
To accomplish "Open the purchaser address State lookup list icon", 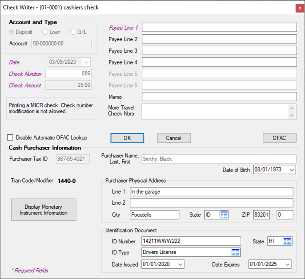I will (x=224, y=215).
